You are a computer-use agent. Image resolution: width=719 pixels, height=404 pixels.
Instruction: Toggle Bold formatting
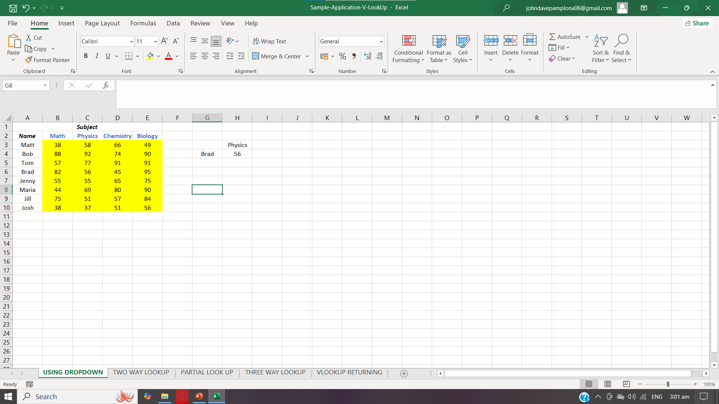click(x=86, y=56)
